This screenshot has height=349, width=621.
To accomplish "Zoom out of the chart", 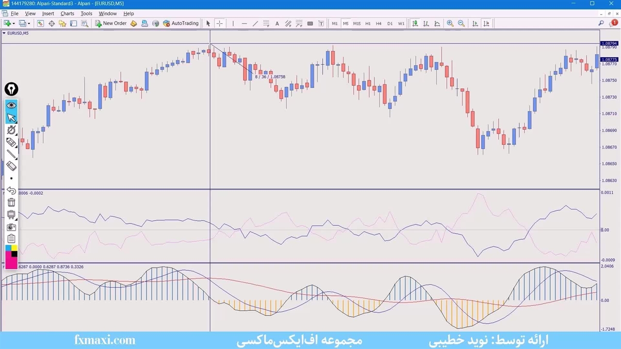I will coord(461,23).
